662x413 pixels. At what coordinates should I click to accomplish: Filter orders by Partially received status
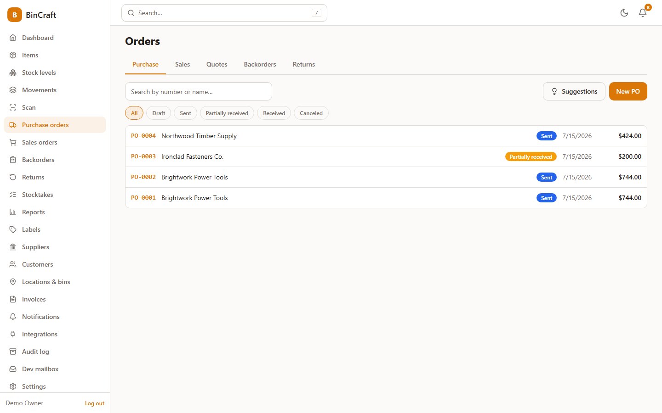click(227, 113)
